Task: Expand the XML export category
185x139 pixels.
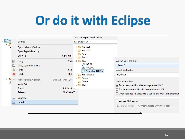Action: [76, 85]
